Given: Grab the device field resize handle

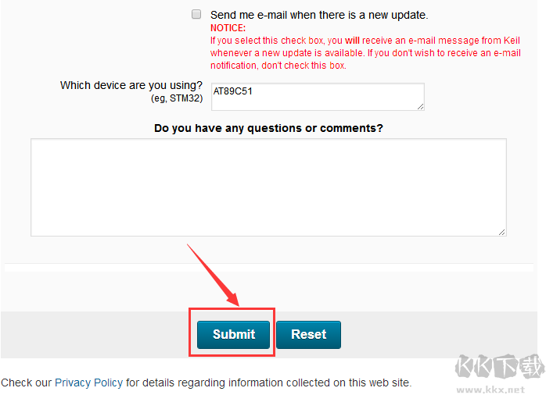Looking at the screenshot, I should 420,105.
